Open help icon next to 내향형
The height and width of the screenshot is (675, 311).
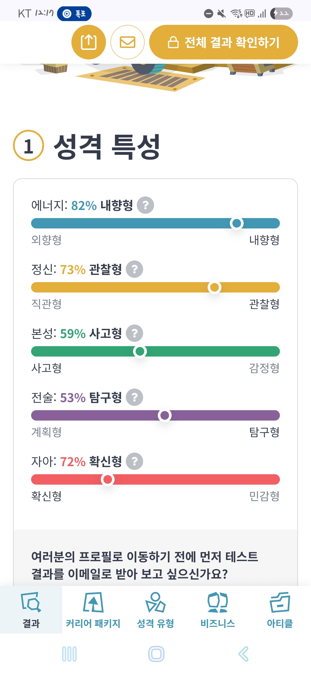pos(145,205)
